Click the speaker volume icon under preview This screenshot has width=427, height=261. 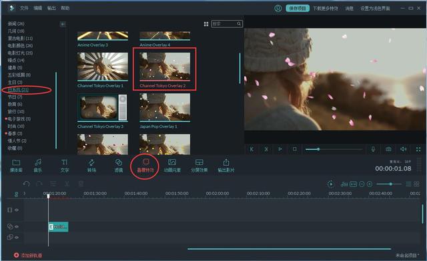pos(403,149)
